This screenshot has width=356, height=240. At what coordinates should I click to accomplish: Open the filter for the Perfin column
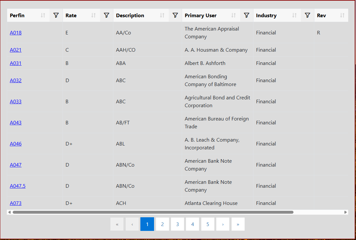[x=56, y=15]
